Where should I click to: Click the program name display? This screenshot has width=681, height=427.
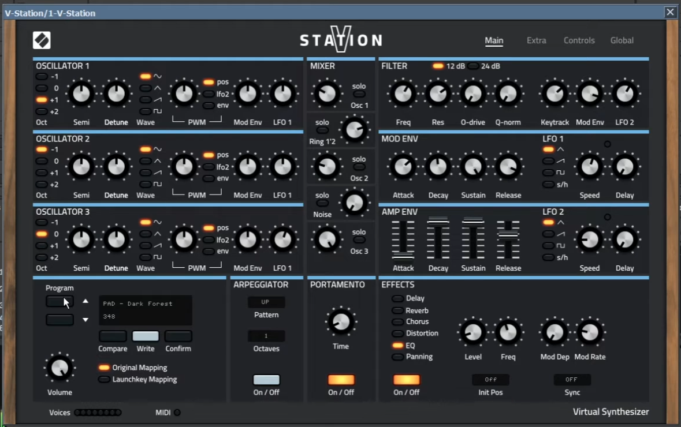(x=146, y=310)
